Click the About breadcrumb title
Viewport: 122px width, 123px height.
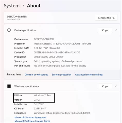(x=34, y=6)
